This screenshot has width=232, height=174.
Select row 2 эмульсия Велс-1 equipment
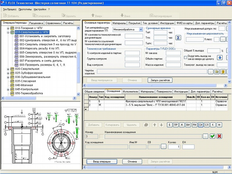click(156, 105)
